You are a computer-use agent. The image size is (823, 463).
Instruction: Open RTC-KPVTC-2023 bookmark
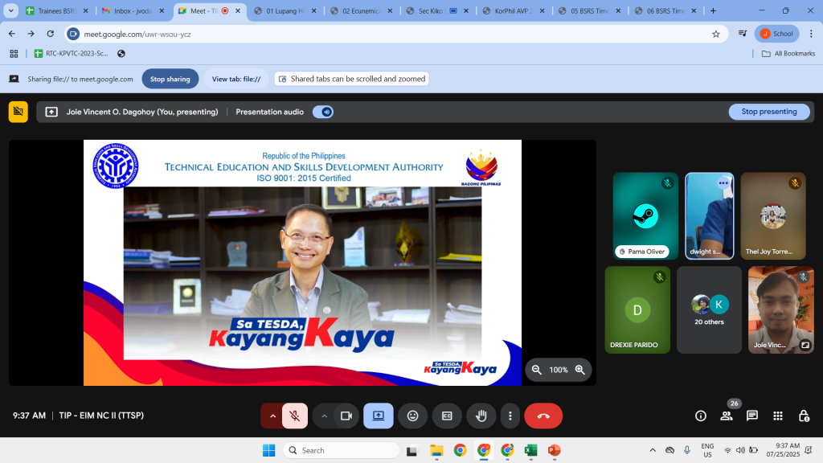point(72,54)
